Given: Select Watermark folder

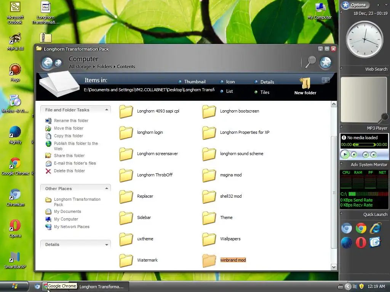Looking at the screenshot, I should tap(138, 260).
